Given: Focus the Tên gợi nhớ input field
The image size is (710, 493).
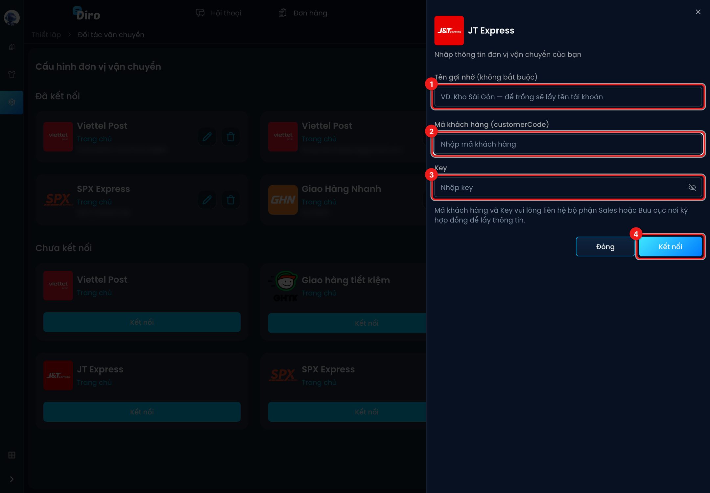Looking at the screenshot, I should pyautogui.click(x=568, y=97).
